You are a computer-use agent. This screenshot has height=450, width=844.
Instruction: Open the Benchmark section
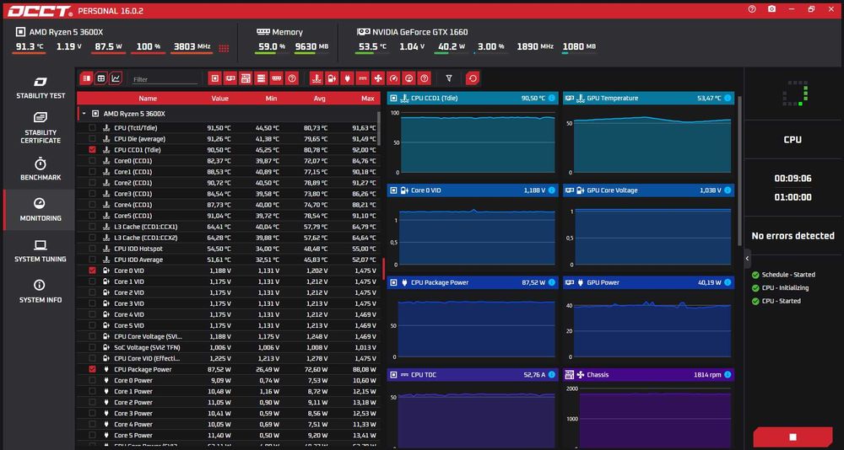click(x=41, y=169)
